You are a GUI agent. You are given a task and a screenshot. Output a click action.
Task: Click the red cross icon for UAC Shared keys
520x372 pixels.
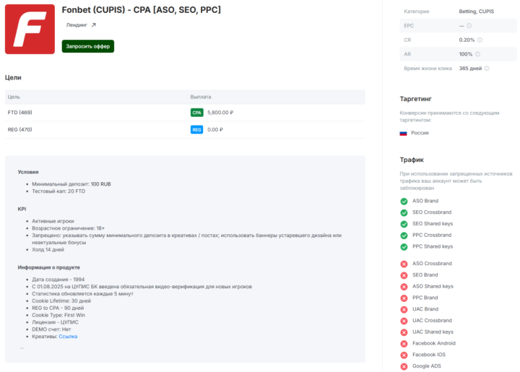click(x=404, y=332)
